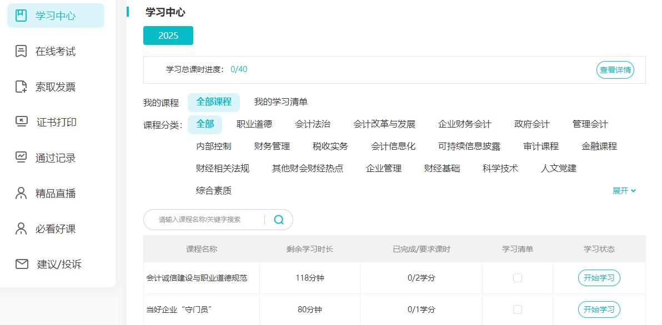Click the magnifier search icon
The width and height of the screenshot is (662, 325).
pos(279,220)
